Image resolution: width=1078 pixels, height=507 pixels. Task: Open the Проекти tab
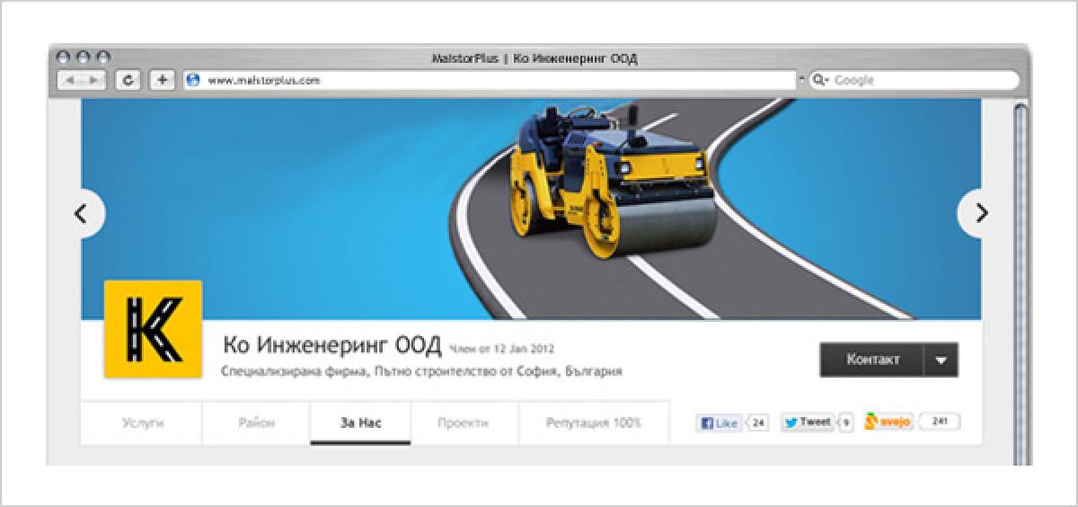[464, 422]
